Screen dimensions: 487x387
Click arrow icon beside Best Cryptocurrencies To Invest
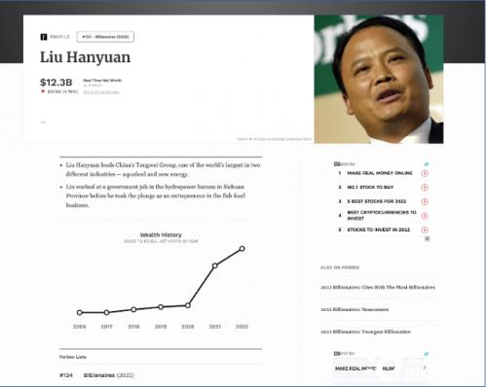coord(425,216)
